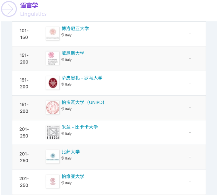
Task: Open the University of Bologna logo thumbnail
Action: coord(53,34)
